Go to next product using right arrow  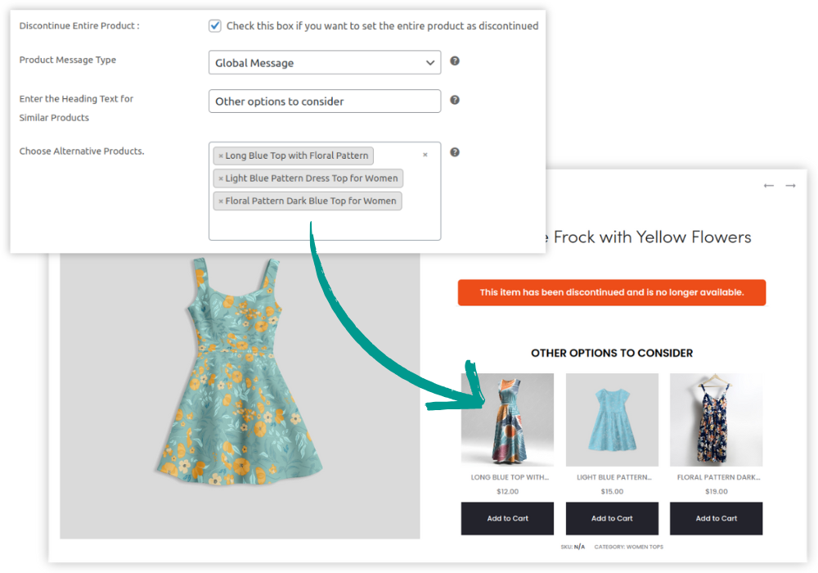coord(790,186)
